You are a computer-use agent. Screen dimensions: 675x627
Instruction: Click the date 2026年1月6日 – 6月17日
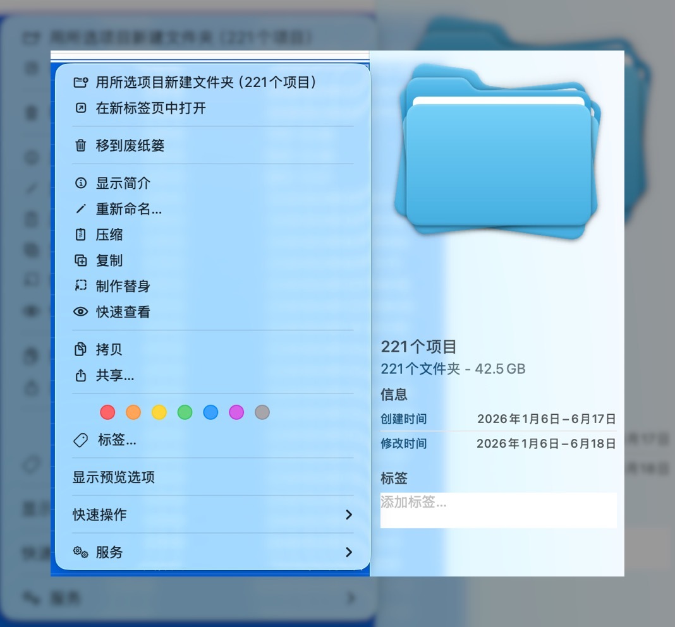[x=547, y=419]
